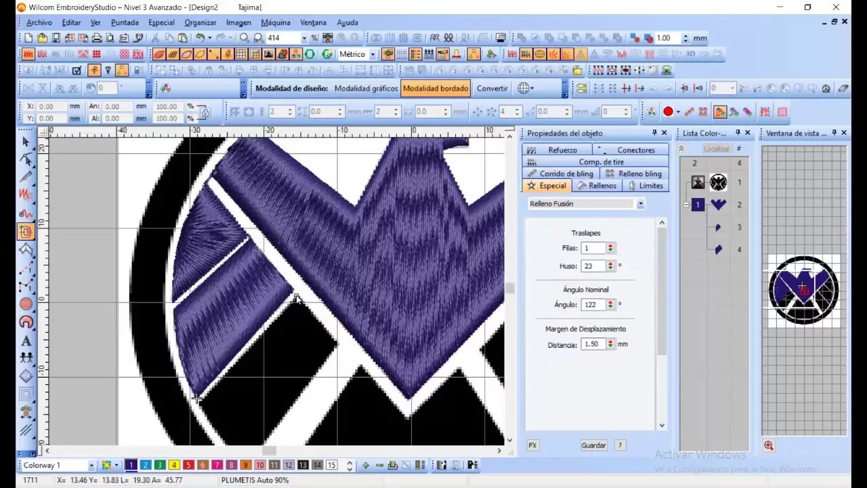This screenshot has width=867, height=488.
Task: Create a new design with New icon
Action: [x=28, y=39]
